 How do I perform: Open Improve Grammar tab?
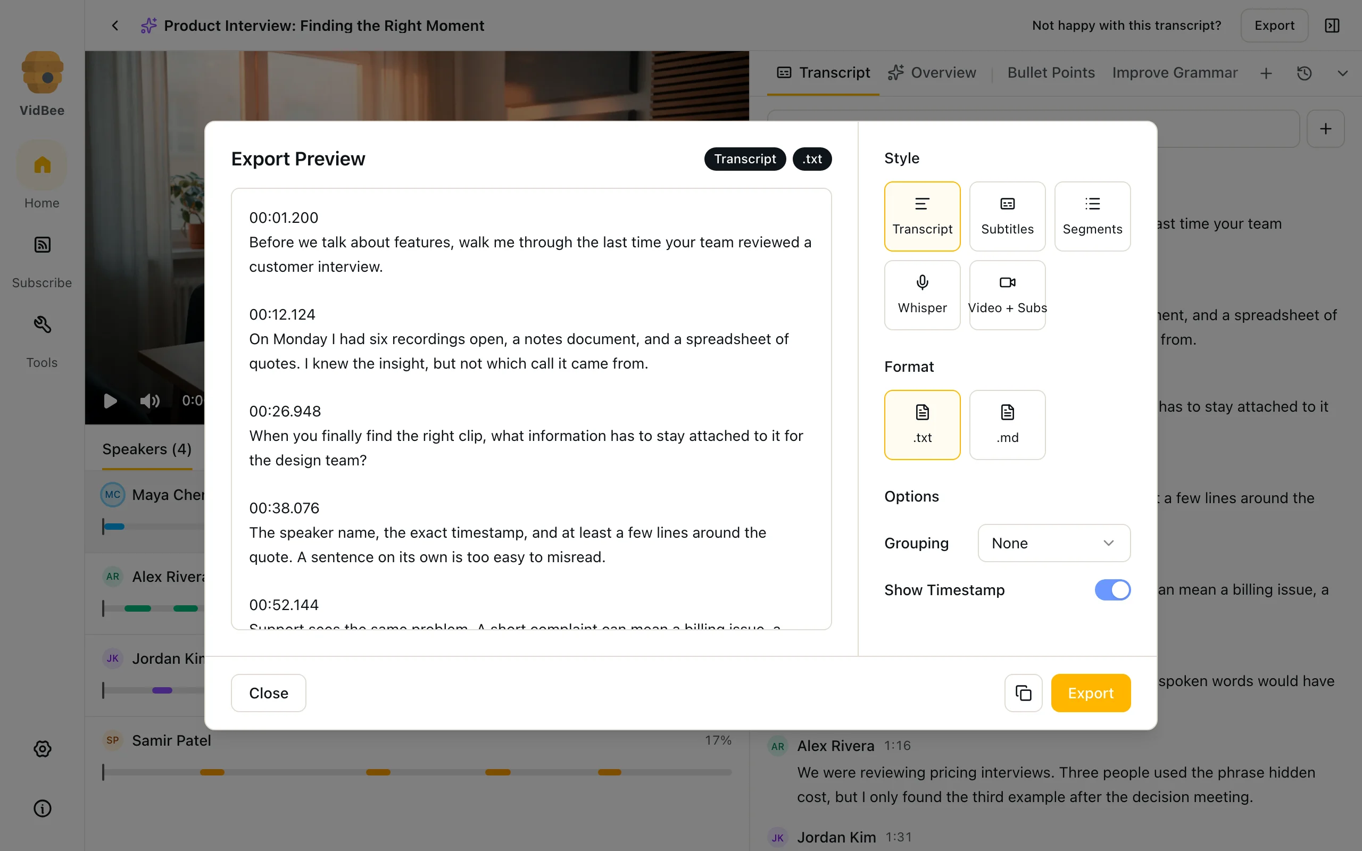(x=1175, y=73)
